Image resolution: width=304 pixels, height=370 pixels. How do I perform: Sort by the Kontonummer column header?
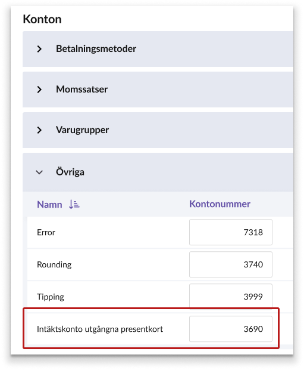tap(220, 204)
